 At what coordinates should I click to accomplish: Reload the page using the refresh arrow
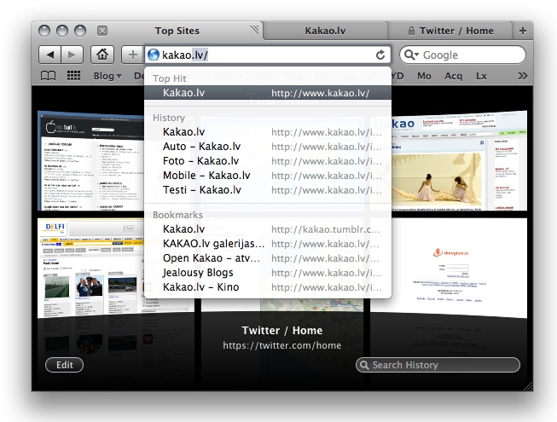tap(380, 55)
